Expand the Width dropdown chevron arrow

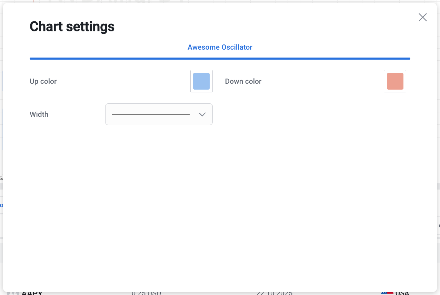click(202, 114)
